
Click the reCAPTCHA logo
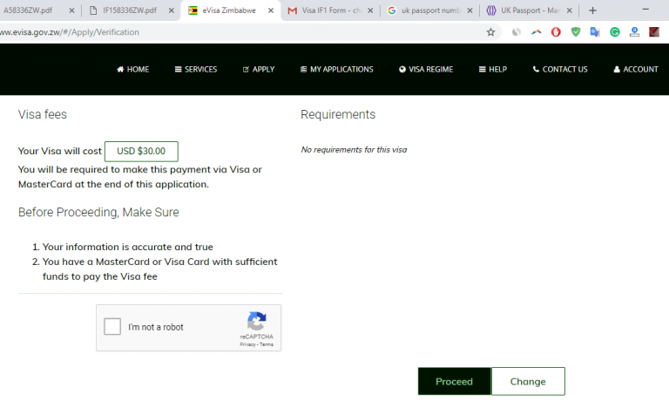[x=256, y=321]
